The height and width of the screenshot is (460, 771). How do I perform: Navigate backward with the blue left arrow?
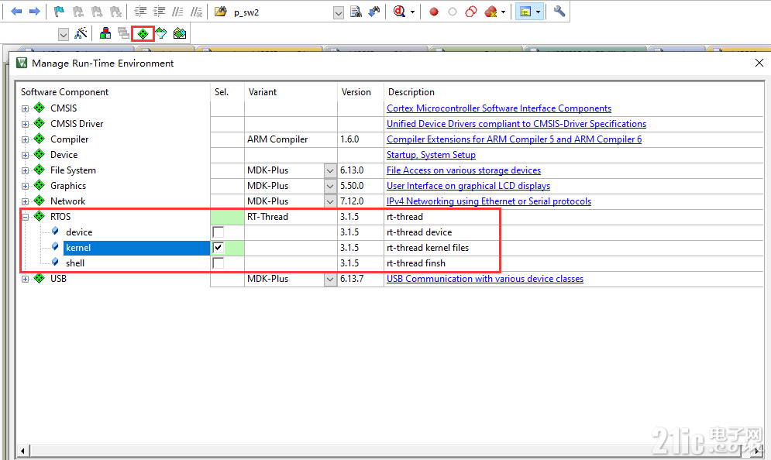point(16,12)
